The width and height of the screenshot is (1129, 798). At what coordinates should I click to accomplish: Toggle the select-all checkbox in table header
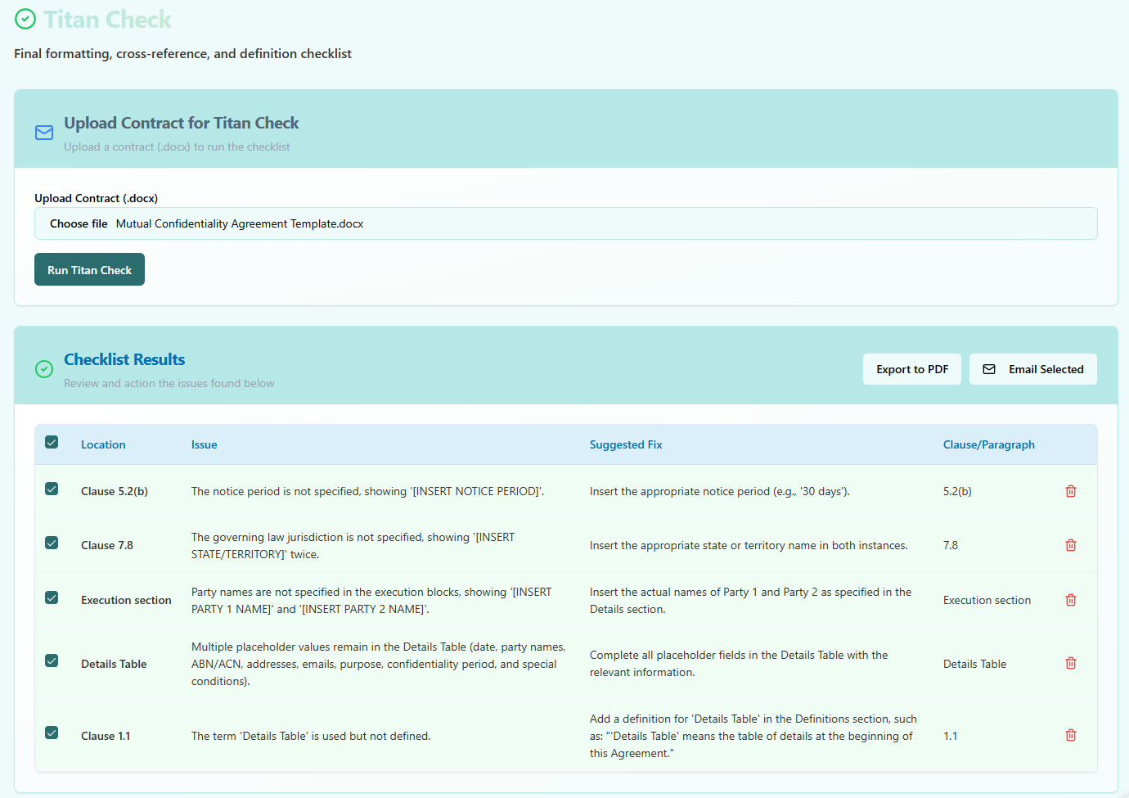pyautogui.click(x=52, y=443)
